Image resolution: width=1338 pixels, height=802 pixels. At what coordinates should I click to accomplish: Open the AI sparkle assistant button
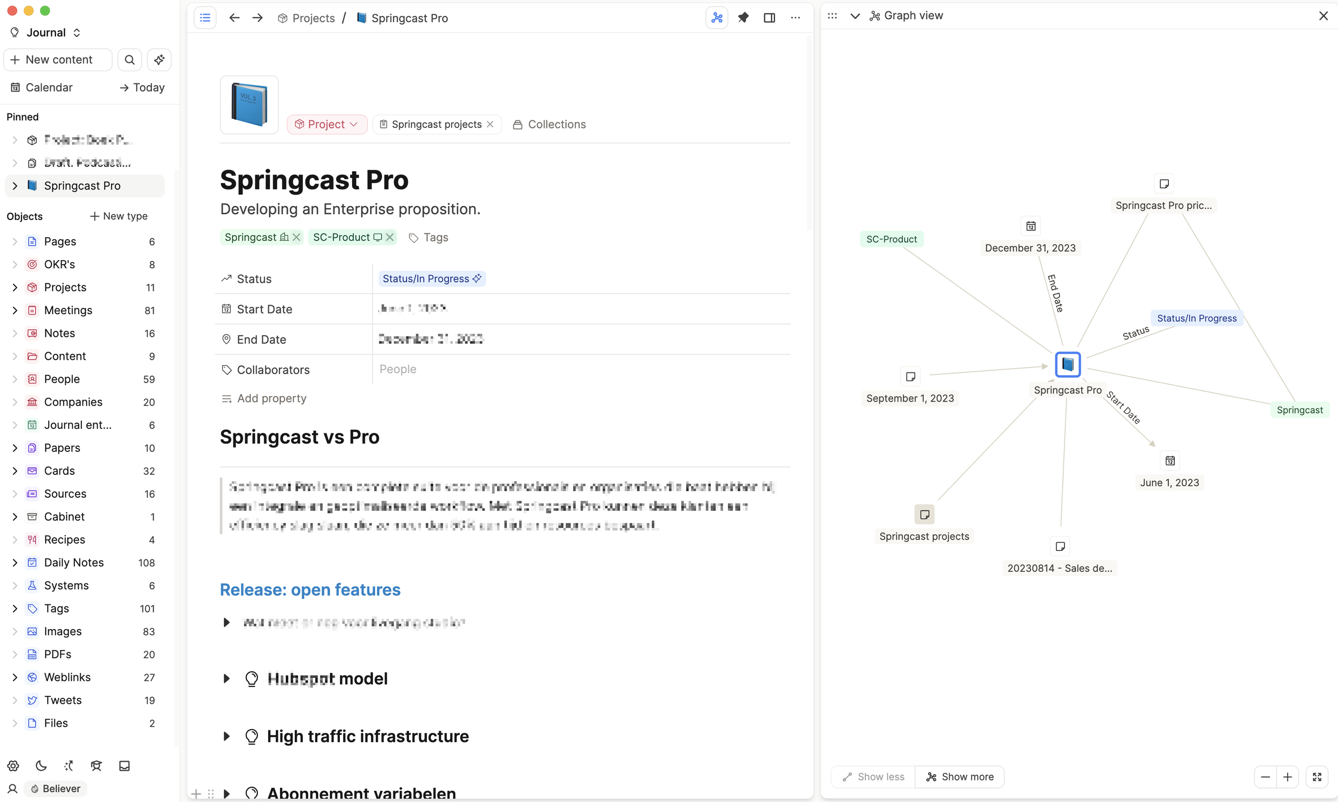point(159,59)
